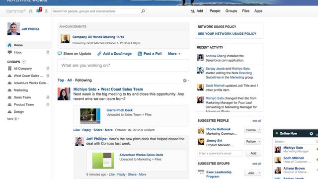Open Branding Guidelines note link

click(x=229, y=75)
